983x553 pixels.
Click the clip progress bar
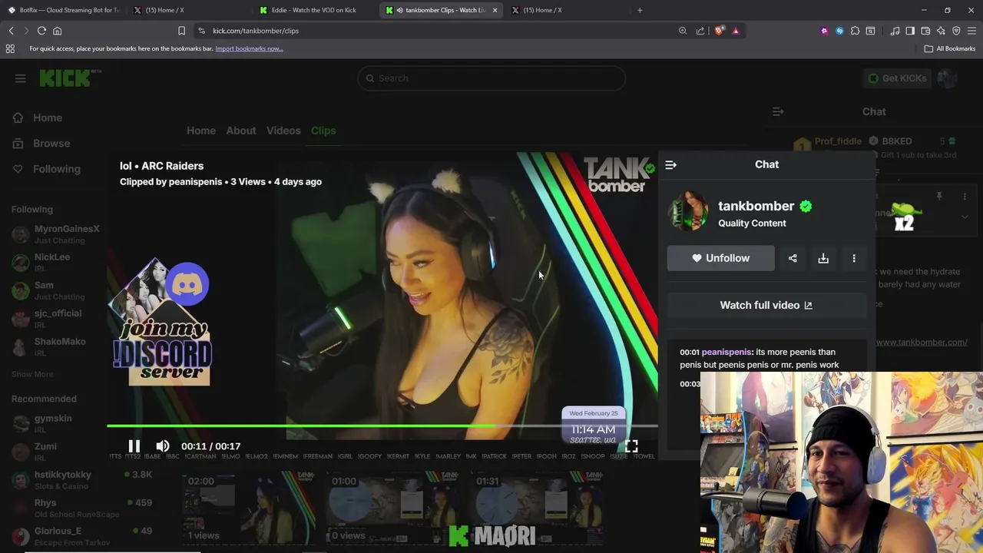pyautogui.click(x=382, y=426)
